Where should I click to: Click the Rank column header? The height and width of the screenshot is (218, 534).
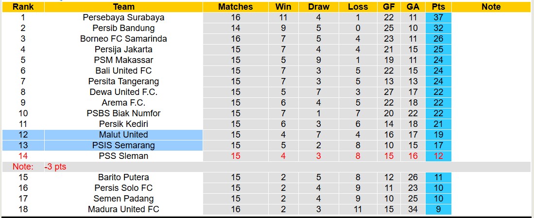[x=23, y=7]
